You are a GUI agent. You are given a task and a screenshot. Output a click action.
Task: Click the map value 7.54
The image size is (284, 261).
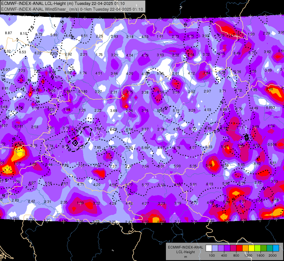tap(145, 166)
